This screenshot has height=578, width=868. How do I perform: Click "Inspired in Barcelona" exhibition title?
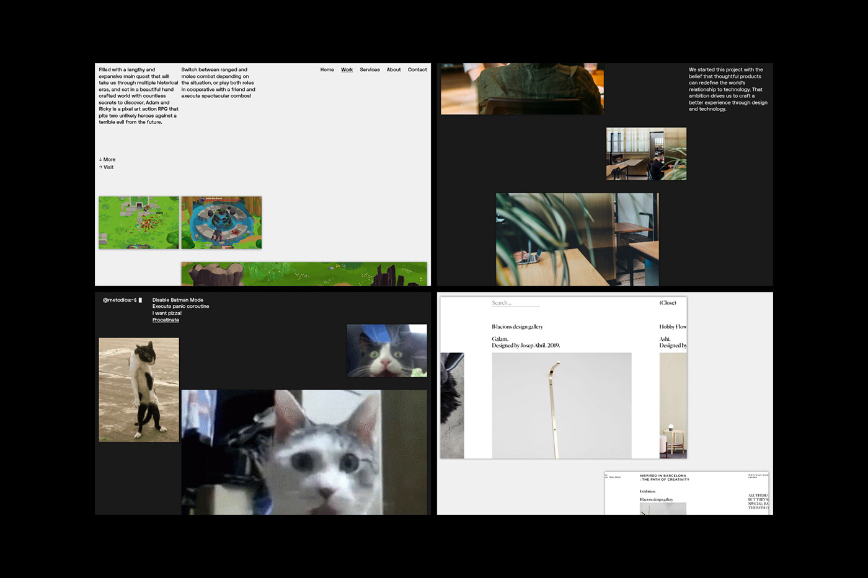pyautogui.click(x=664, y=478)
